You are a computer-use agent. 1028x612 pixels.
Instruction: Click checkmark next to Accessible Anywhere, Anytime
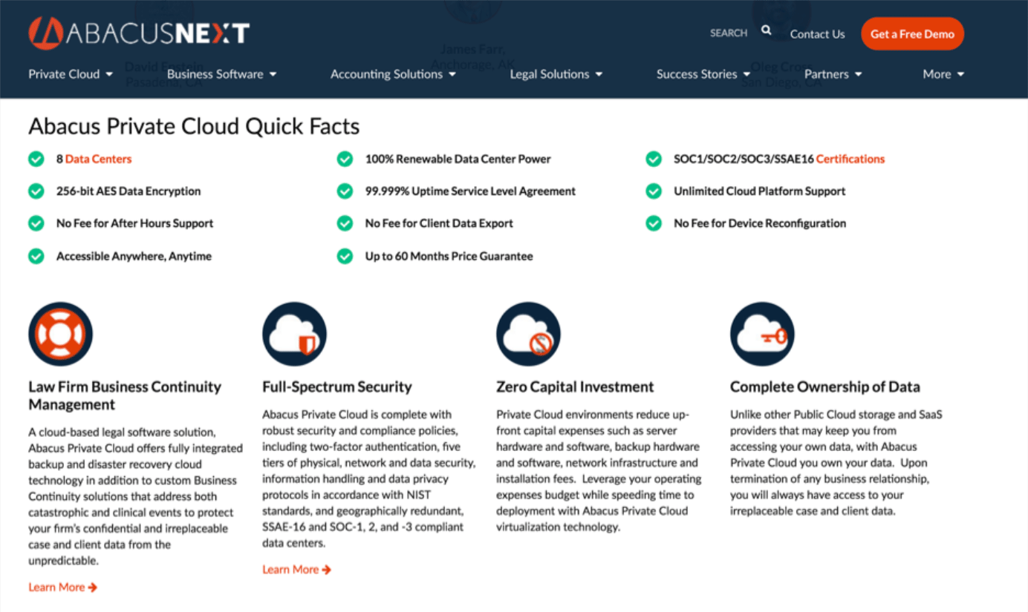pos(36,256)
